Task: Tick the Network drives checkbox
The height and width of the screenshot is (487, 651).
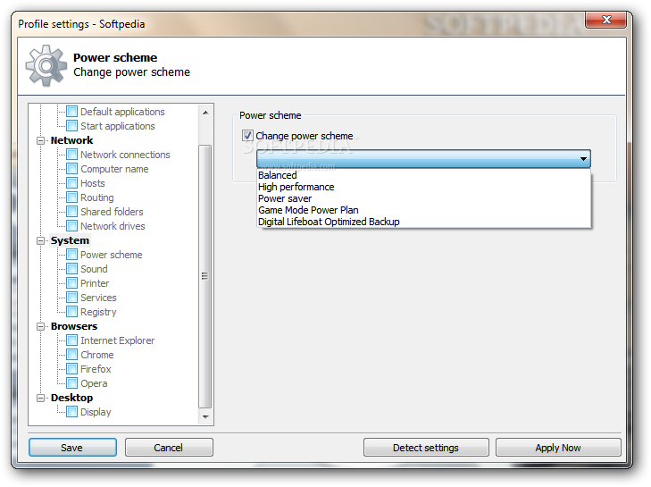Action: coord(71,226)
